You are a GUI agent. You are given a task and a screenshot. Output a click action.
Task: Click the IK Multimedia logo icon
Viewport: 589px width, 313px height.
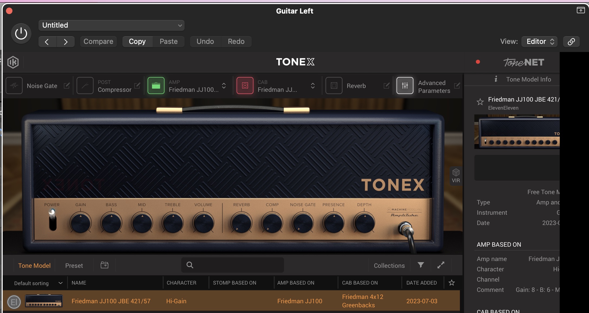pos(13,62)
